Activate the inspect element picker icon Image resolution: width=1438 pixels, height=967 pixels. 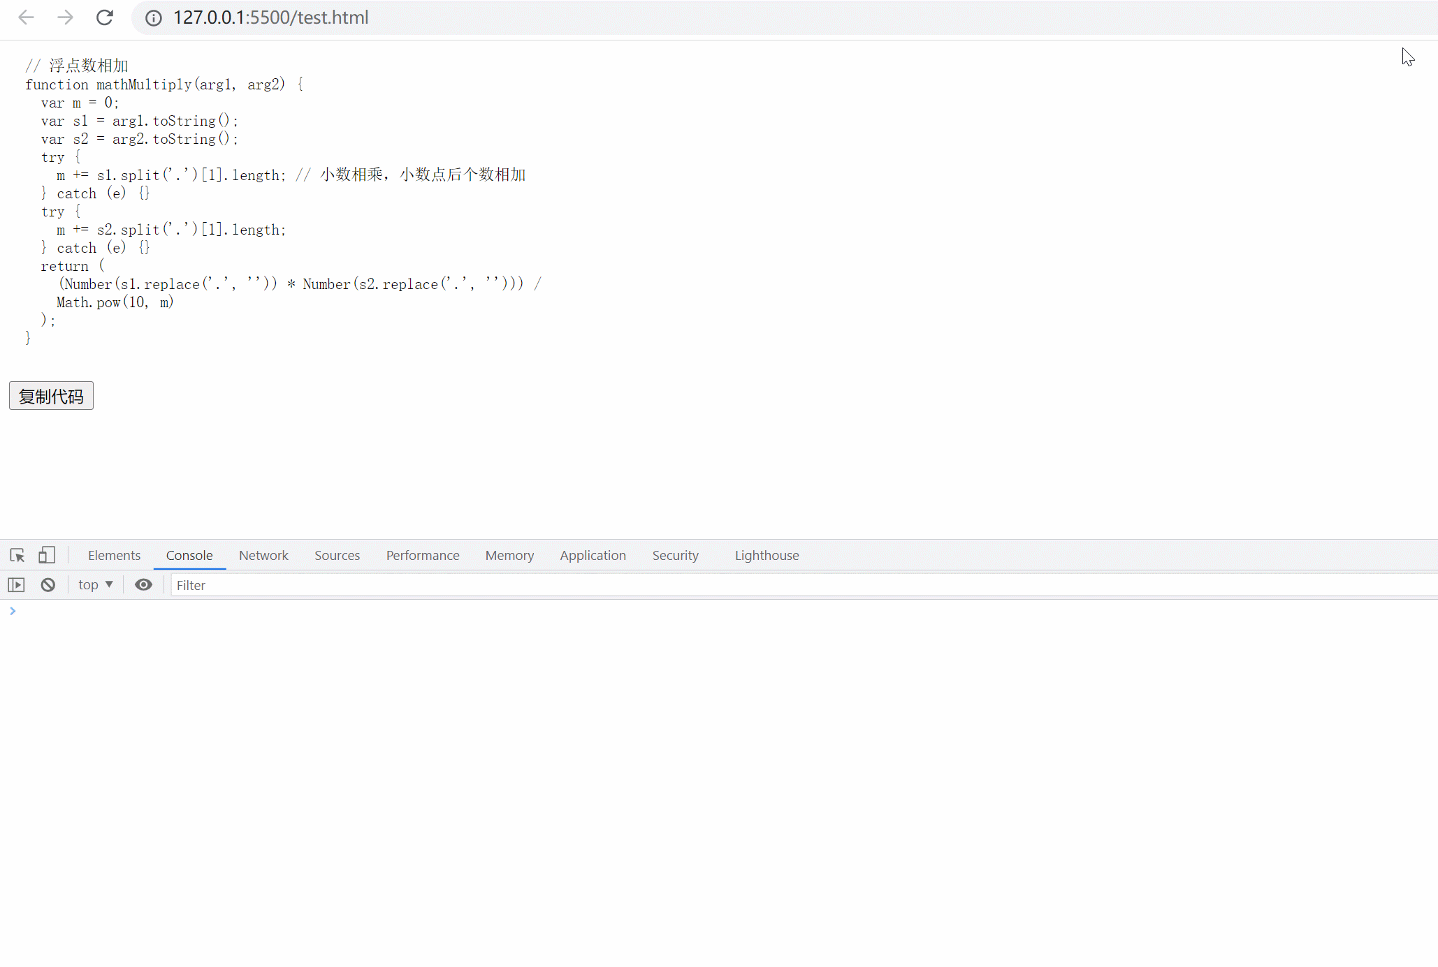(17, 556)
